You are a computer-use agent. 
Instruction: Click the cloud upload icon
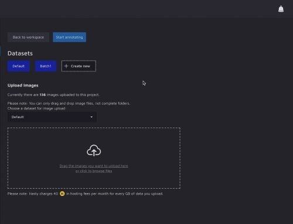coord(94,150)
